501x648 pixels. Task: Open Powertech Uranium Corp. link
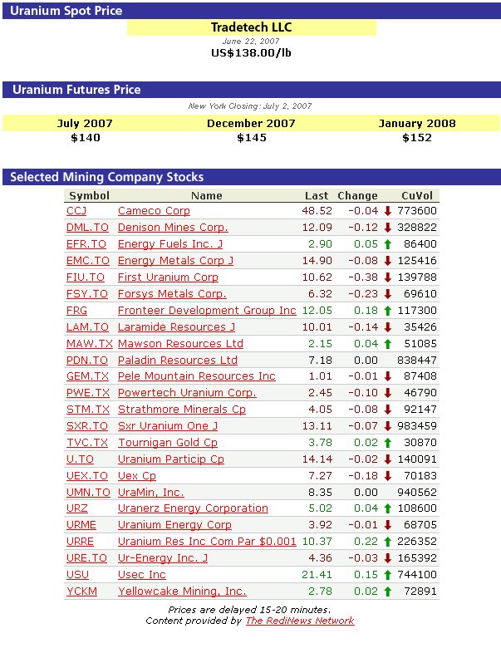click(x=187, y=393)
